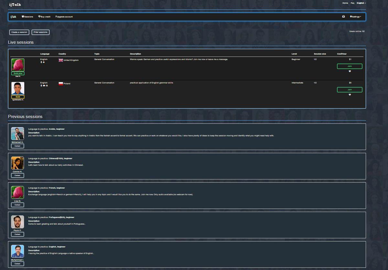
Task: Click the Description column header
Action: [x=135, y=54]
